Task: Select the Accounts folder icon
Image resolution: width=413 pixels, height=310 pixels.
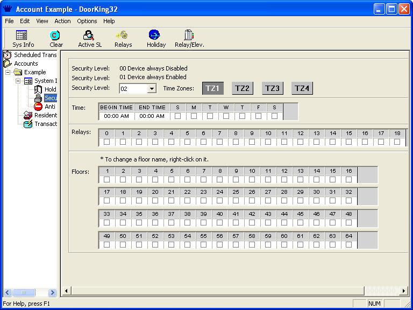Action: pos(8,64)
